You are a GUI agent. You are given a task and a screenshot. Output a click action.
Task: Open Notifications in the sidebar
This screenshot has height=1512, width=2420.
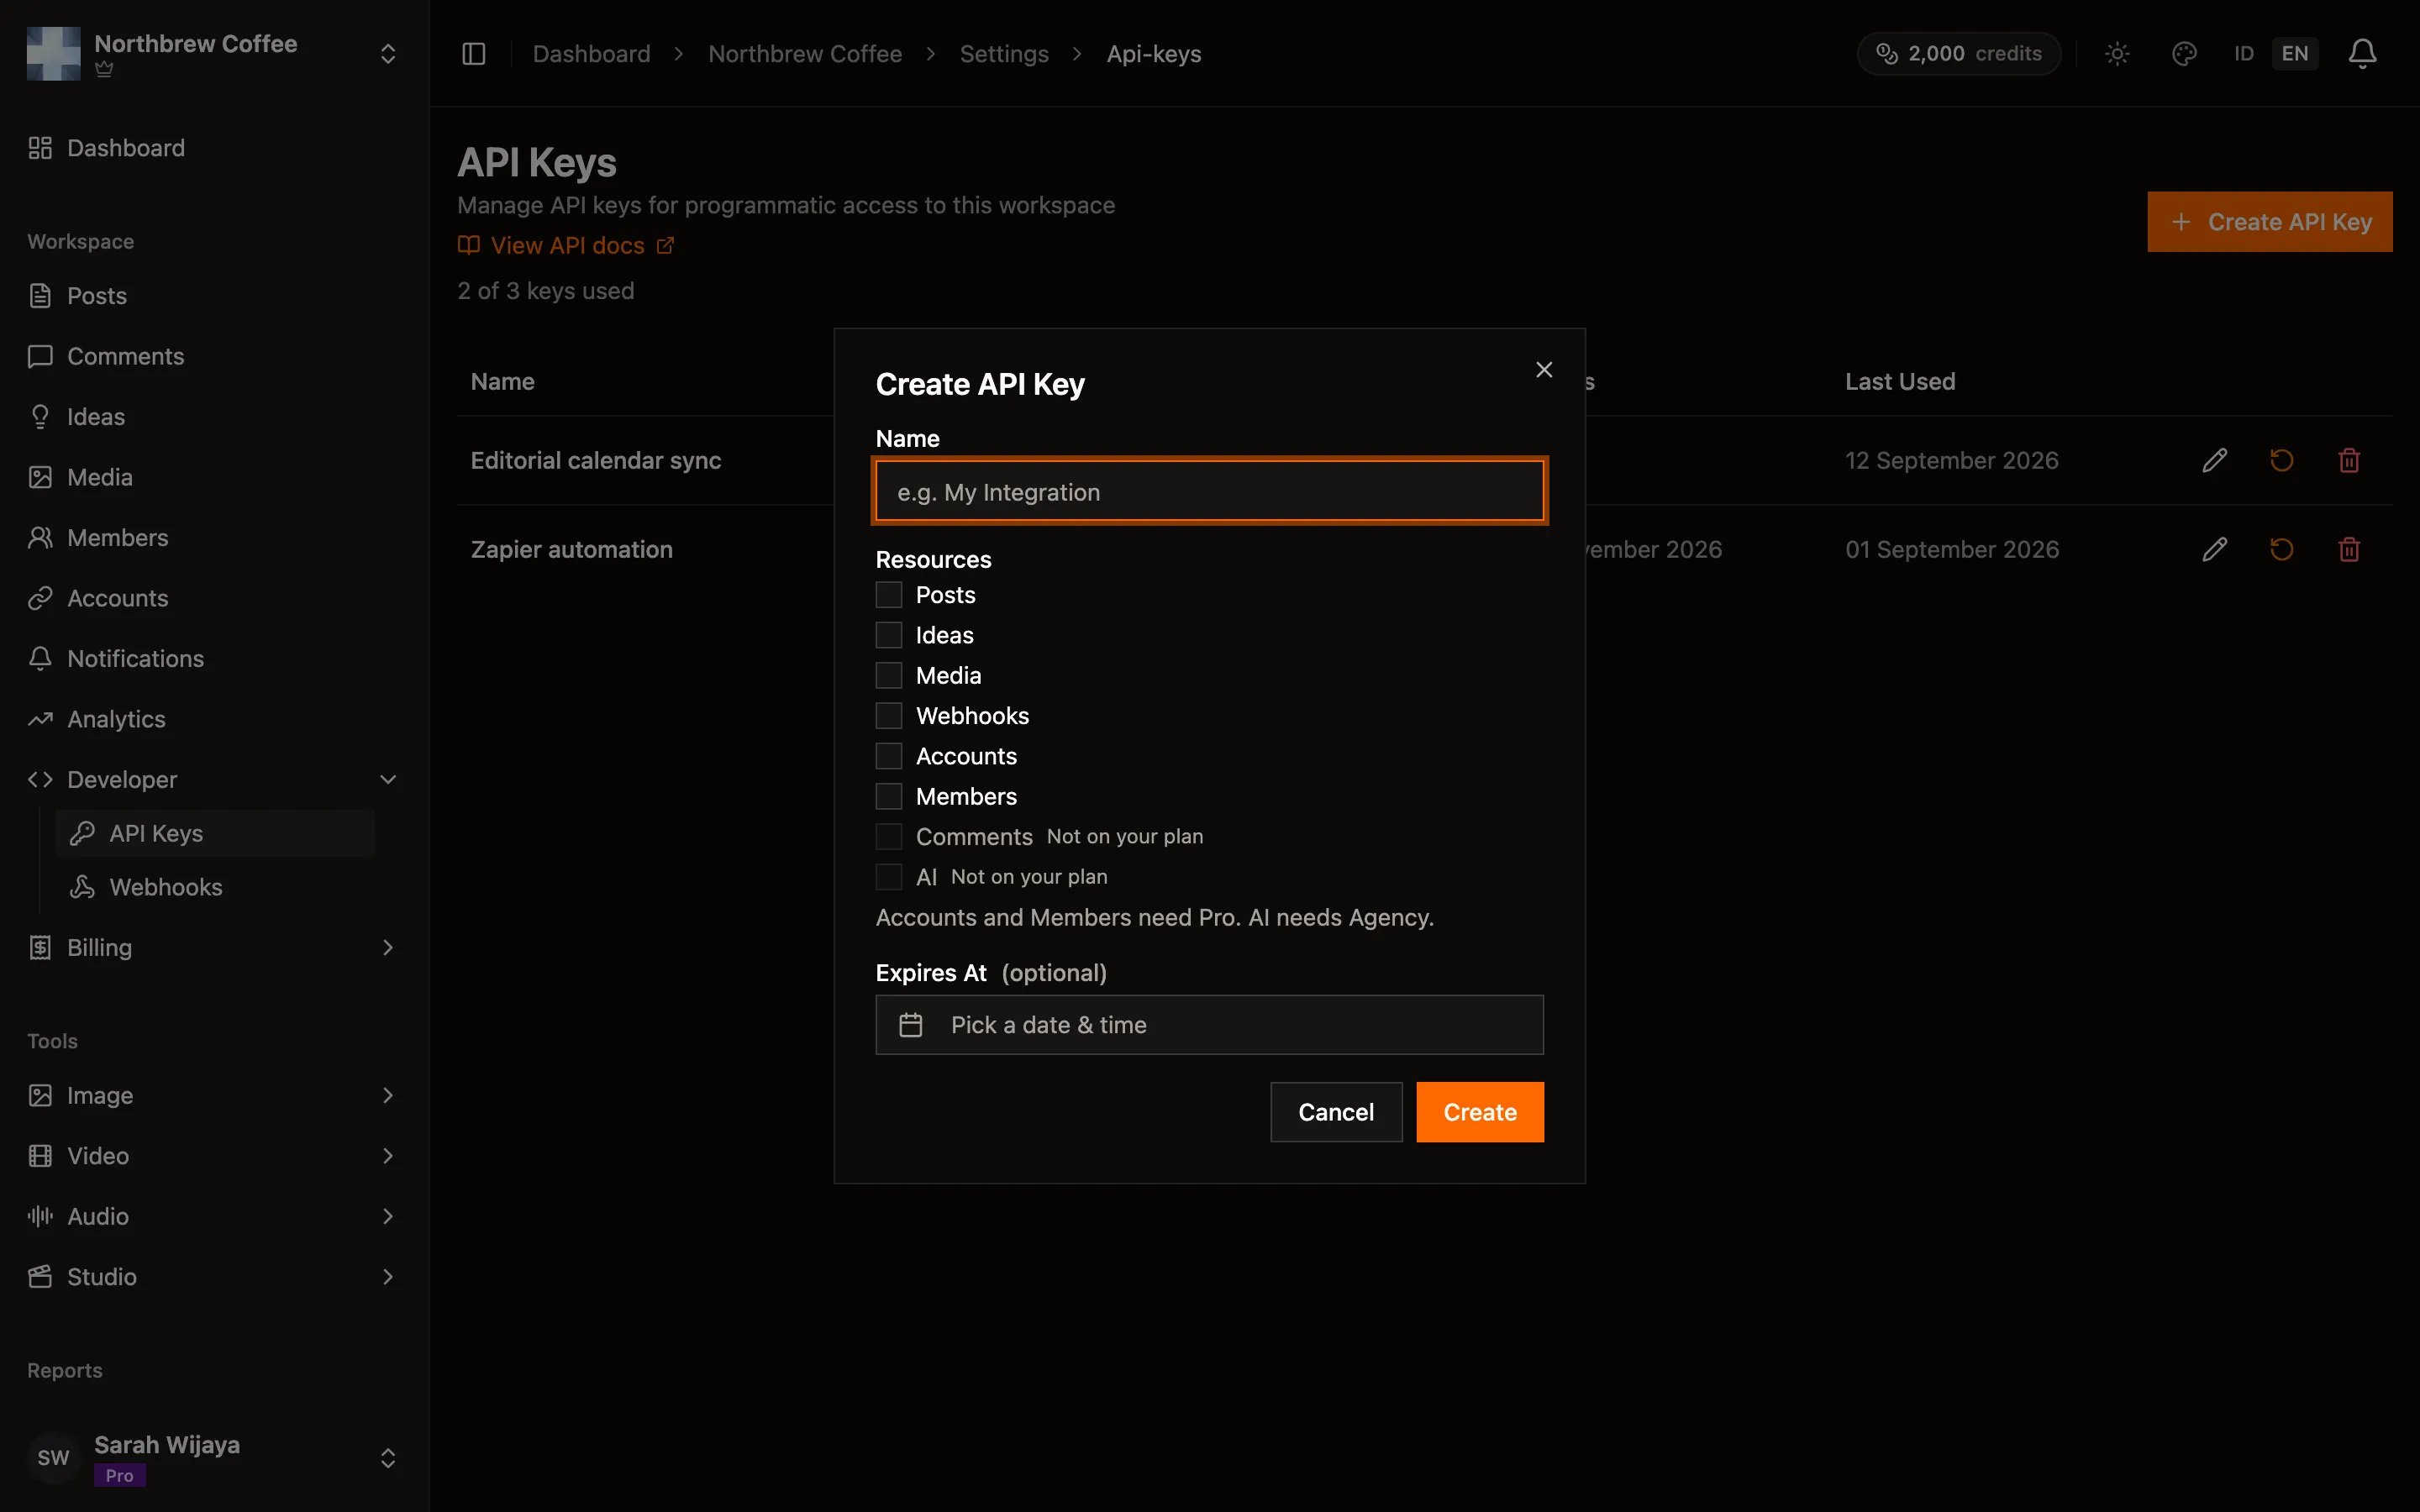pos(214,659)
